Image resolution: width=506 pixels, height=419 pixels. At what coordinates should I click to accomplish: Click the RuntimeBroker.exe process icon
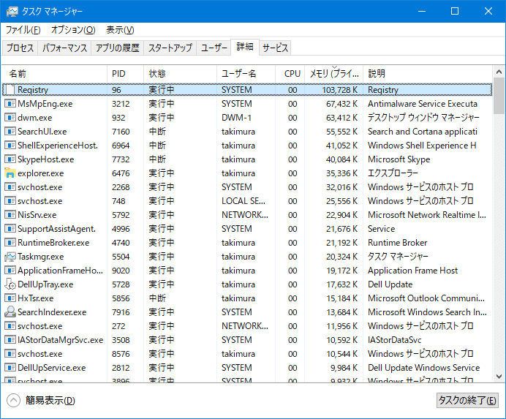point(10,243)
